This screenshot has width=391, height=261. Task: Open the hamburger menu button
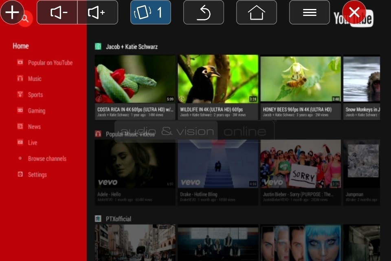tap(310, 12)
